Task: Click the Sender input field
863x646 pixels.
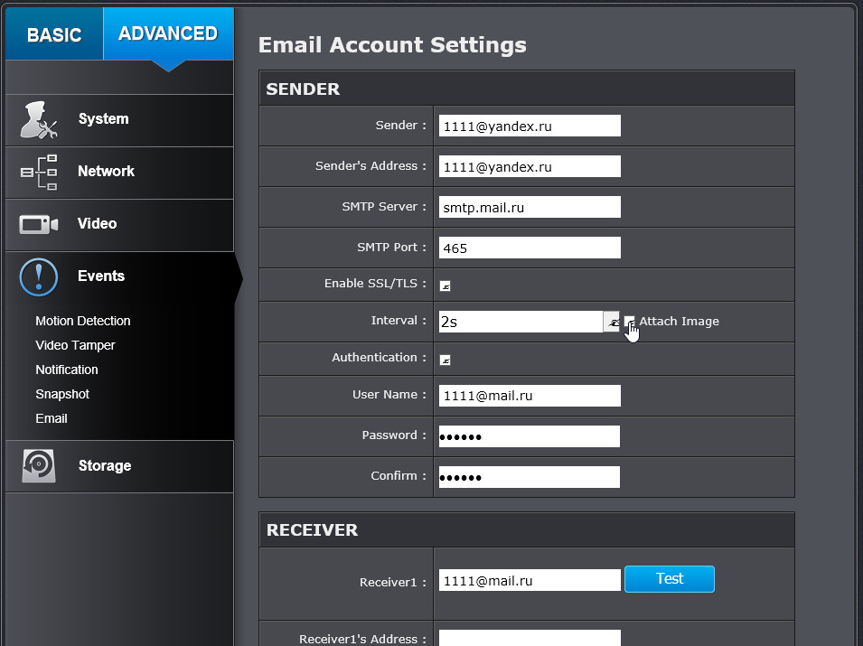Action: point(530,126)
